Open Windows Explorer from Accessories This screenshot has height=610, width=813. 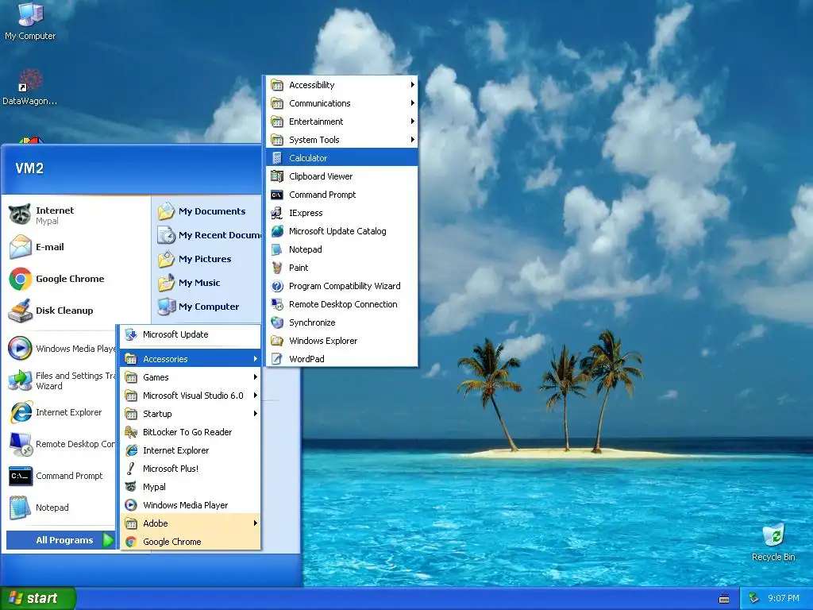coord(341,341)
